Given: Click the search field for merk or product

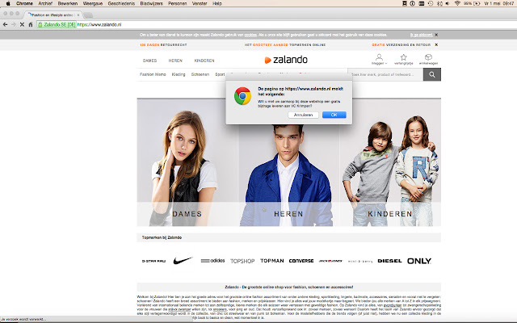Looking at the screenshot, I should click(385, 74).
